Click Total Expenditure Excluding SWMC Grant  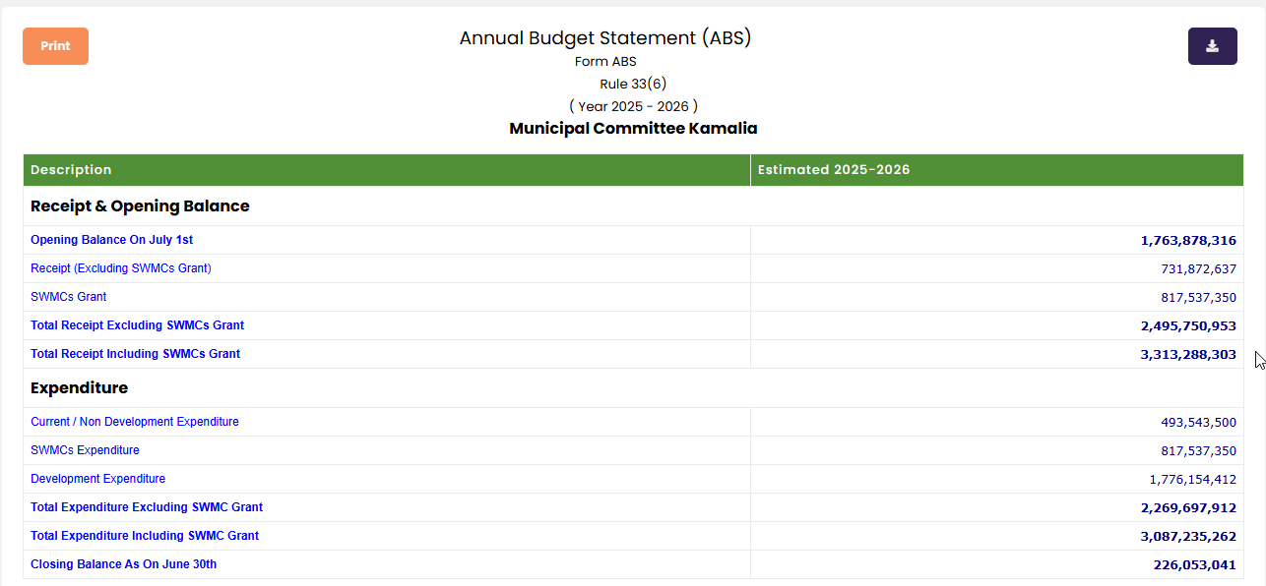pyautogui.click(x=147, y=507)
